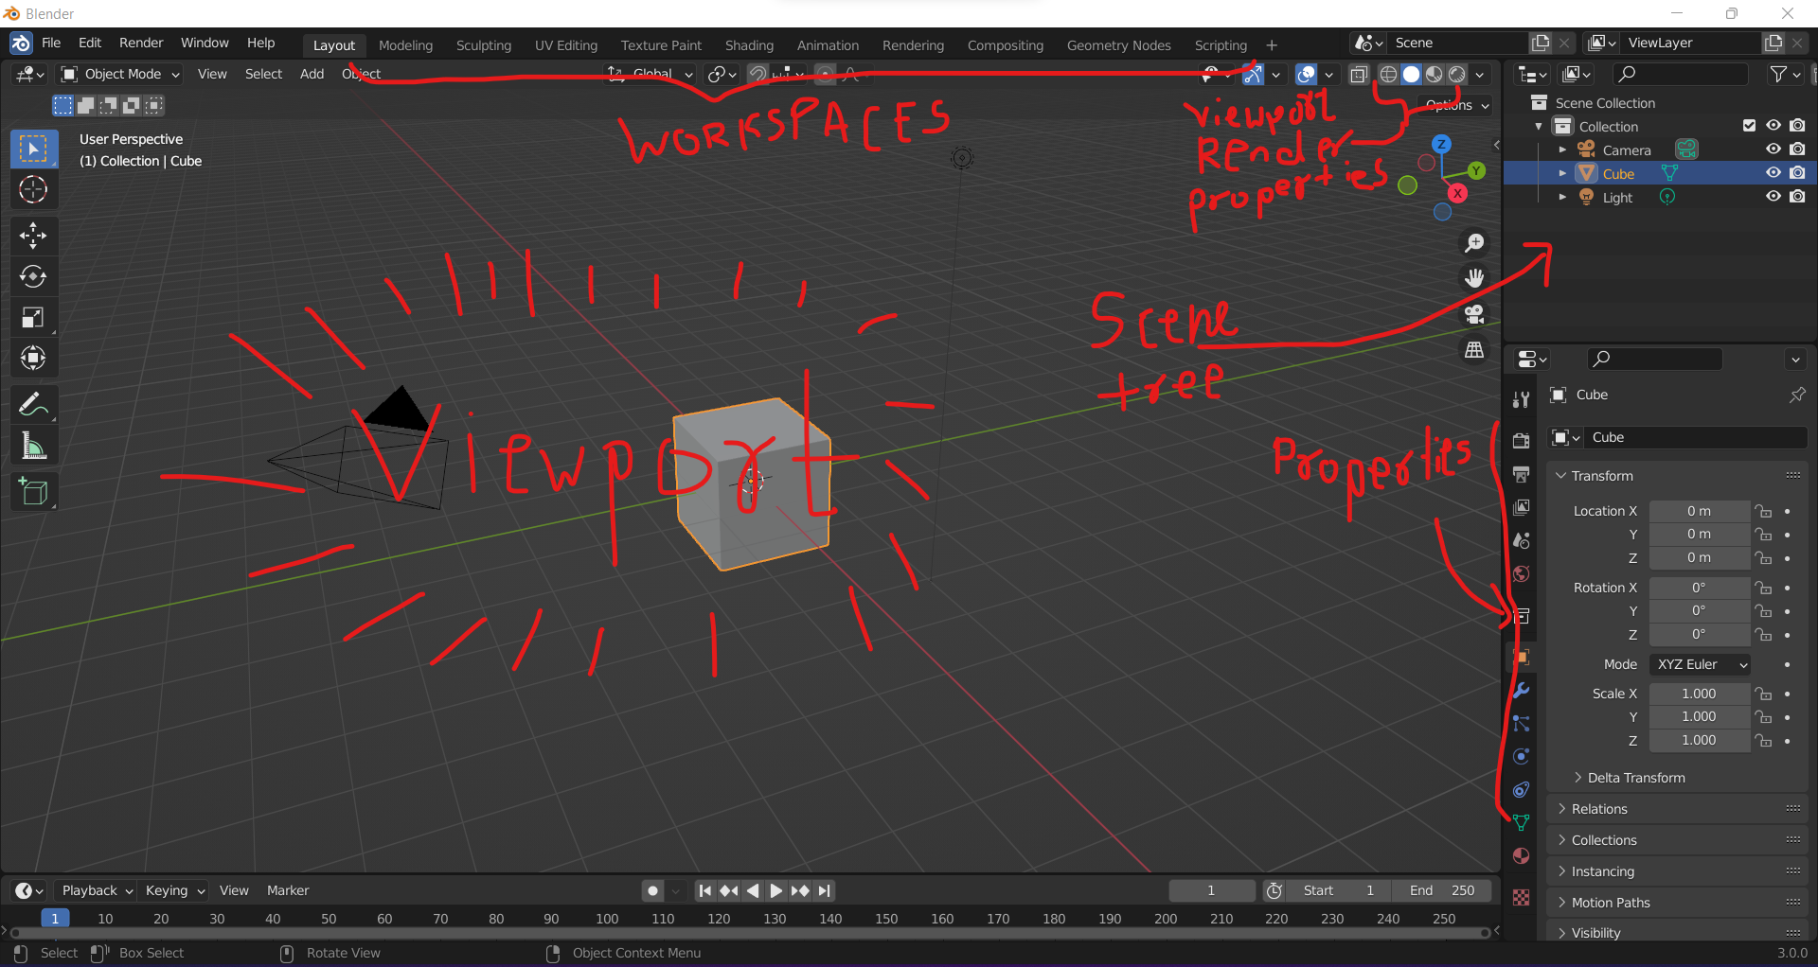
Task: Open the Geometry Nodes workspace tab
Action: pyautogui.click(x=1118, y=45)
